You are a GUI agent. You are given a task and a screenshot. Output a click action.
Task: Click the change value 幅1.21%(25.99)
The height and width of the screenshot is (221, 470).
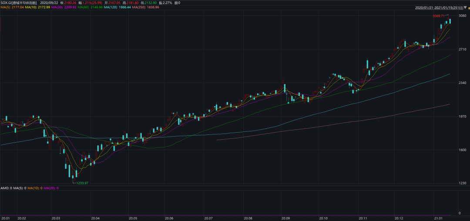point(90,3)
